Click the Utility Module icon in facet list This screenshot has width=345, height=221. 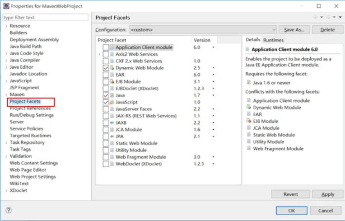tap(112, 150)
